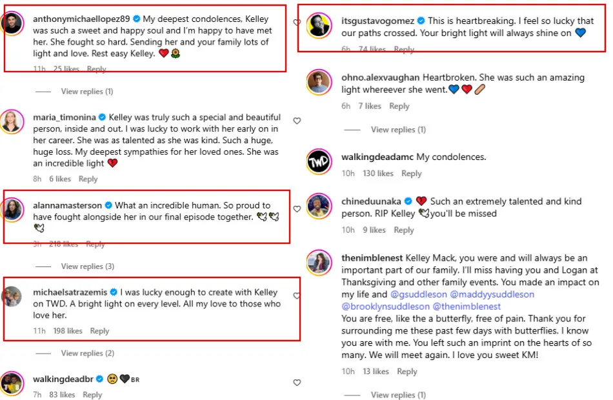Image resolution: width=613 pixels, height=400 pixels.
Task: Expand View replies (3) under alannamasterson
Action: coord(87,266)
